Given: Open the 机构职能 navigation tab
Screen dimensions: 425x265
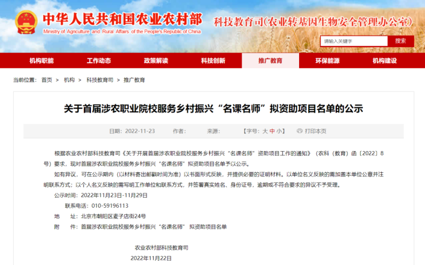Looking at the screenshot, I should coord(41,60).
